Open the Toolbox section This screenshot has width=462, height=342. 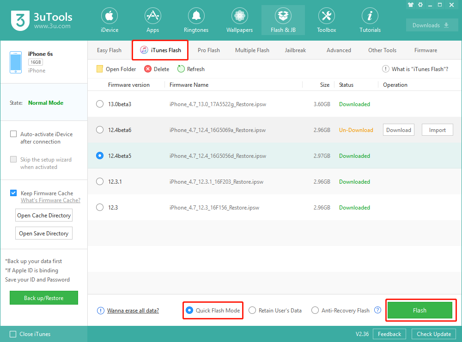pyautogui.click(x=327, y=21)
